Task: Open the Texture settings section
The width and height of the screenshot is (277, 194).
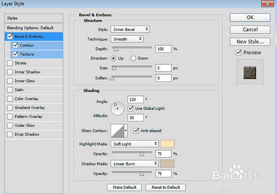Action: tap(27, 54)
